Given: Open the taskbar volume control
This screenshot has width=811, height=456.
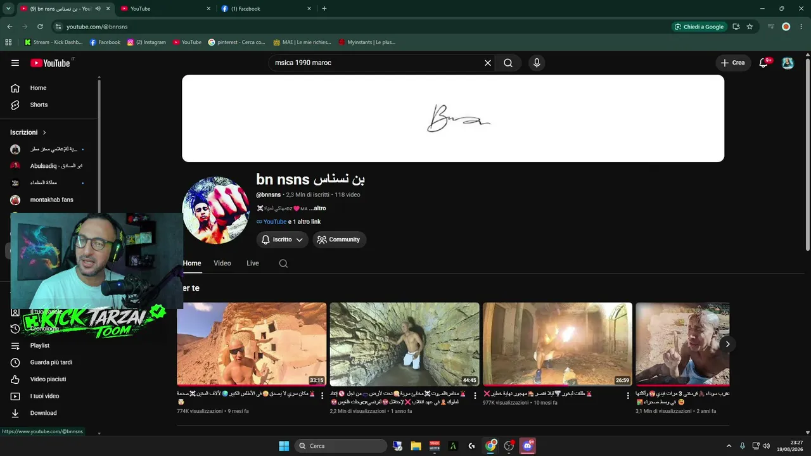Looking at the screenshot, I should (x=766, y=446).
